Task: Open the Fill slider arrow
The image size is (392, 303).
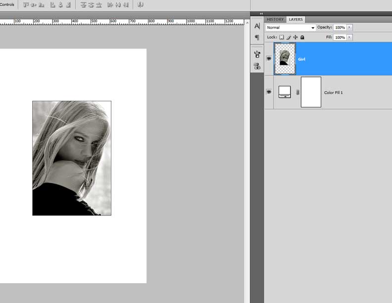Action: (x=349, y=37)
